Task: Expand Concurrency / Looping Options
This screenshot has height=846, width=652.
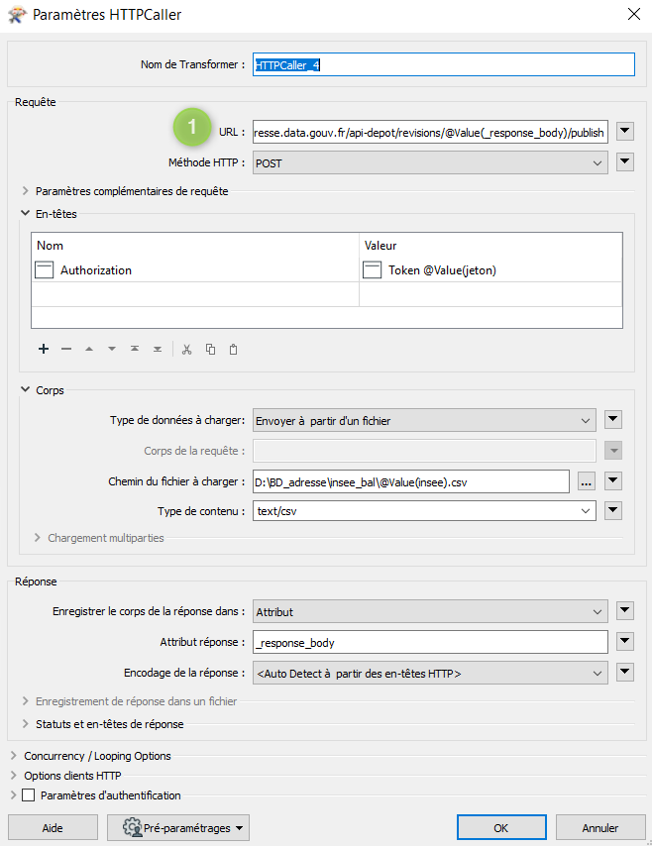Action: coord(14,755)
